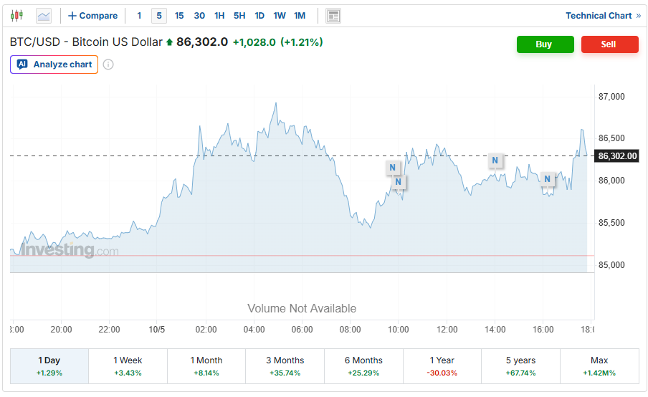Select the 1 minute interval
Viewport: 648px width, 397px height.
point(139,16)
